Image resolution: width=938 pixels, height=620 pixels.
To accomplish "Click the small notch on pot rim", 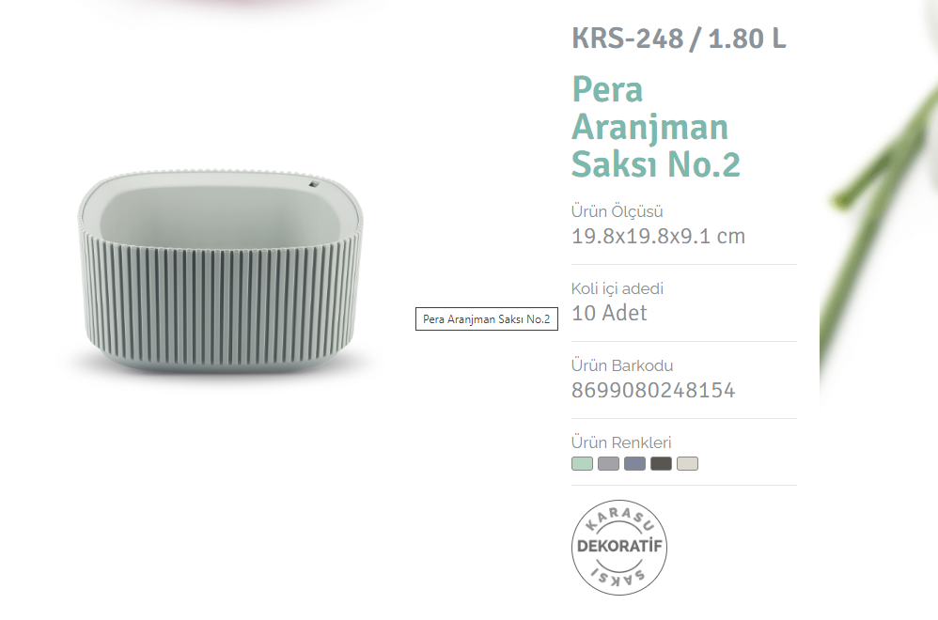I will 314,183.
